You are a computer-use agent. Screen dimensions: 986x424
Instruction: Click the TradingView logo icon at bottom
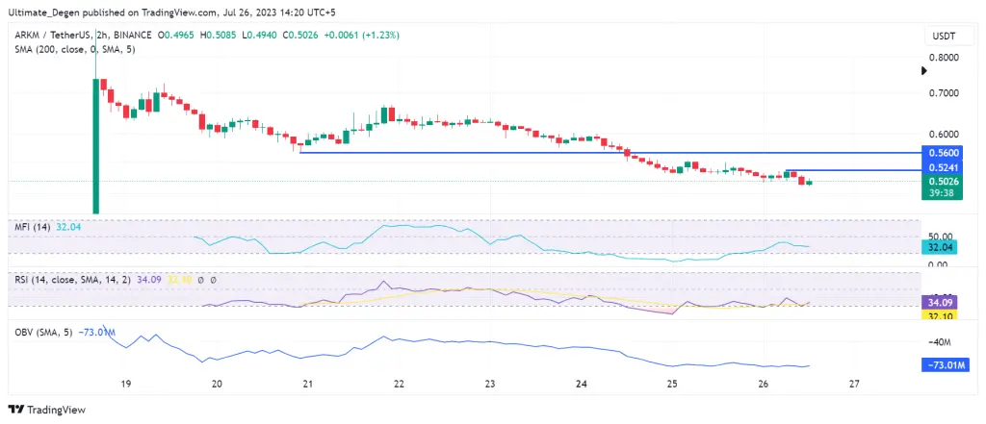15,410
